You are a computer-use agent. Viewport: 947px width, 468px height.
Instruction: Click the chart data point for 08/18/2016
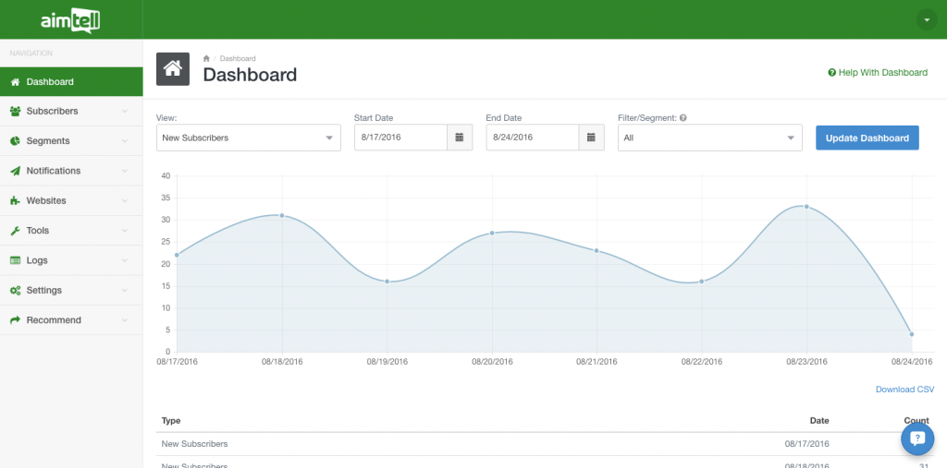pyautogui.click(x=282, y=215)
